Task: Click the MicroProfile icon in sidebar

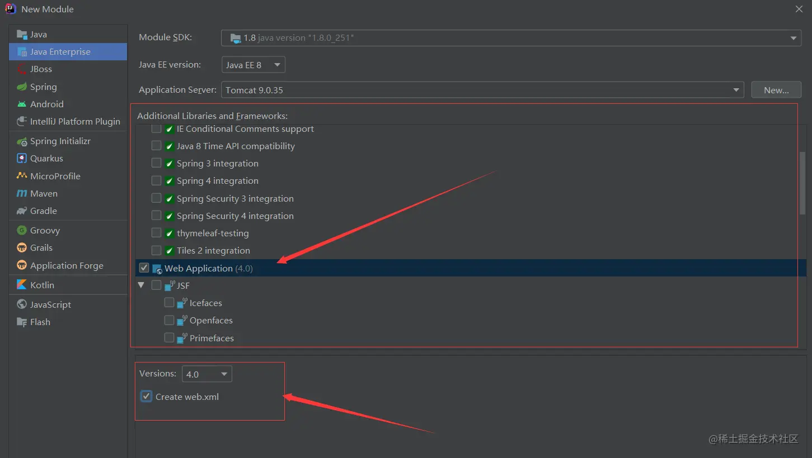Action: point(22,175)
